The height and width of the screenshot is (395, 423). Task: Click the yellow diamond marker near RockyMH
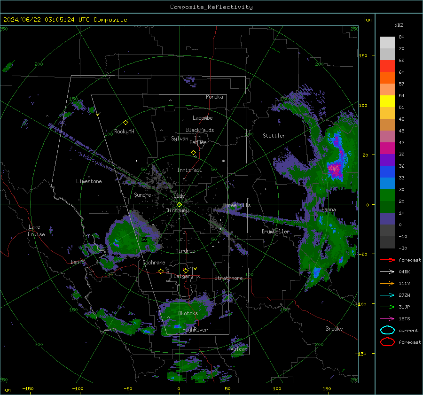[x=125, y=123]
